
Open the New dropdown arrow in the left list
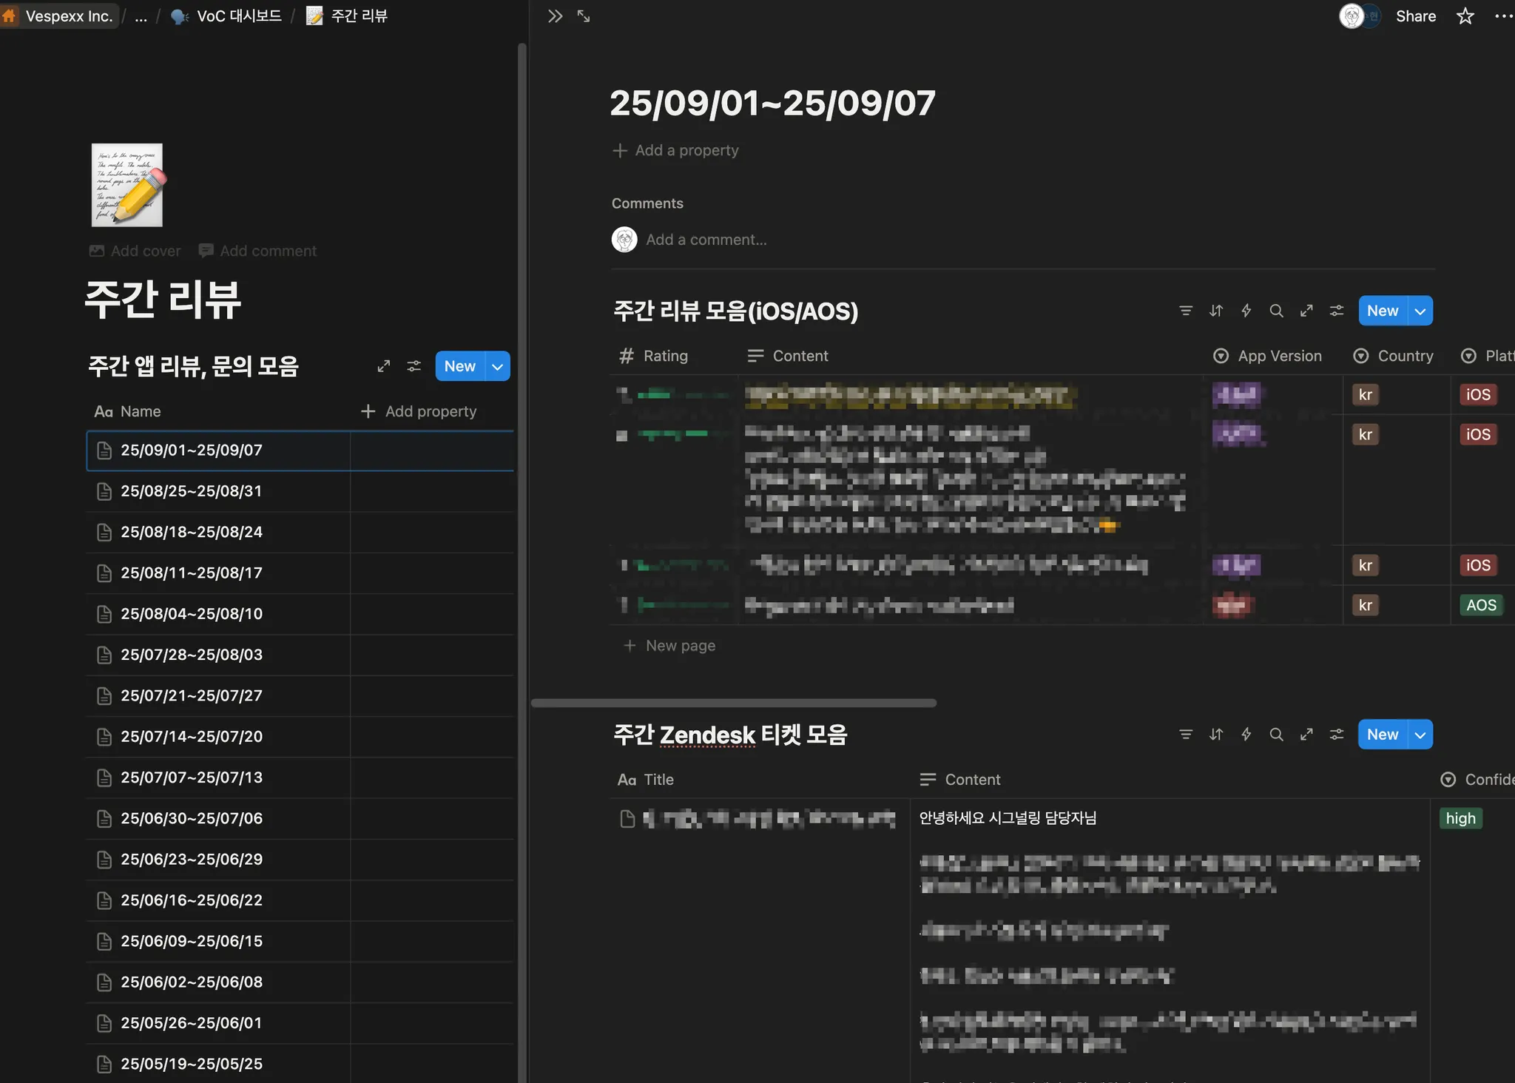(498, 366)
